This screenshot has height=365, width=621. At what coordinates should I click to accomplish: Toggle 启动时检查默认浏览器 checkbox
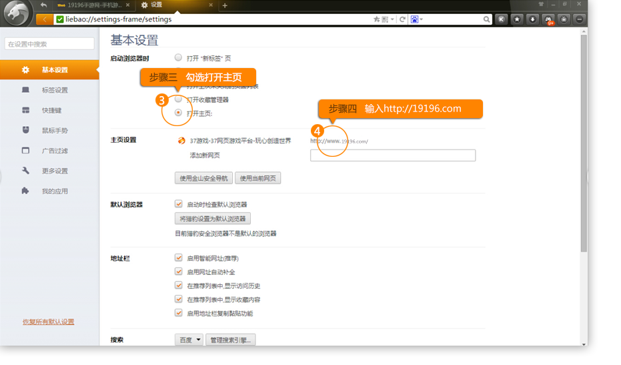click(178, 204)
